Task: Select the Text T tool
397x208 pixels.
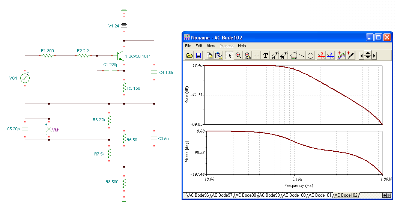Action: tap(265, 56)
